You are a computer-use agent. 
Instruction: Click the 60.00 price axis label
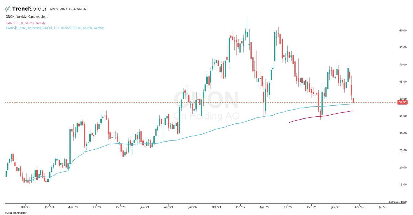(x=403, y=30)
